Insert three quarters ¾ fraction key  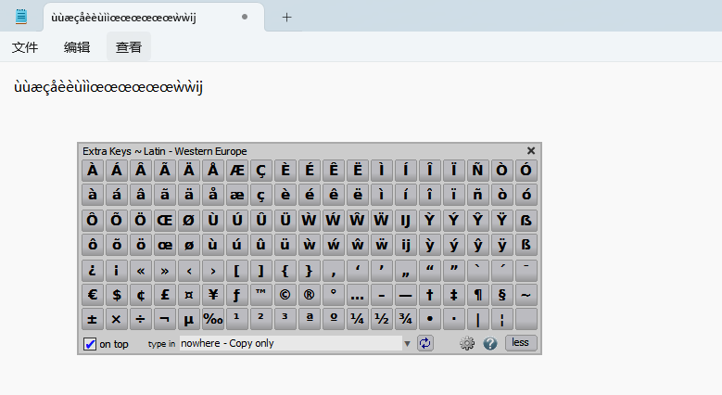[x=405, y=319]
